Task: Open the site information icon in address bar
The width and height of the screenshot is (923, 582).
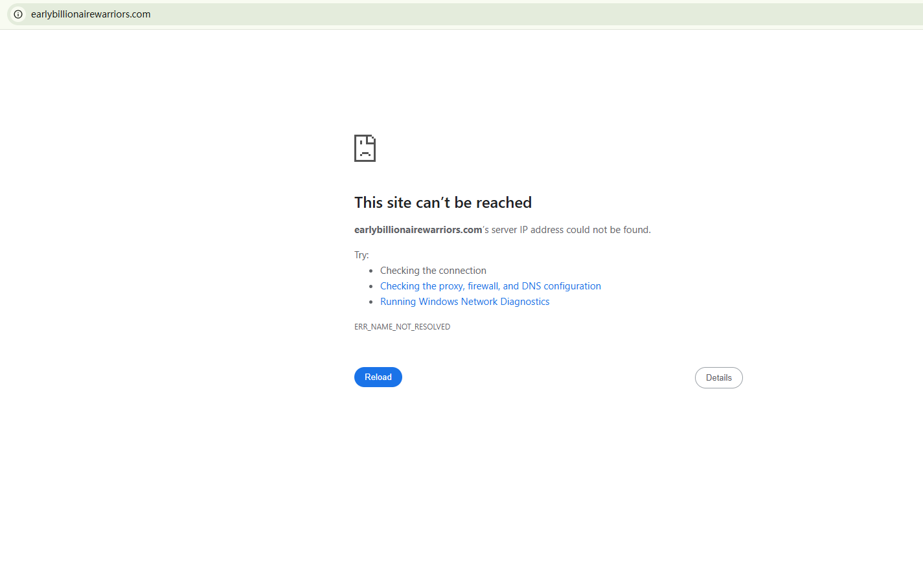Action: [x=18, y=14]
